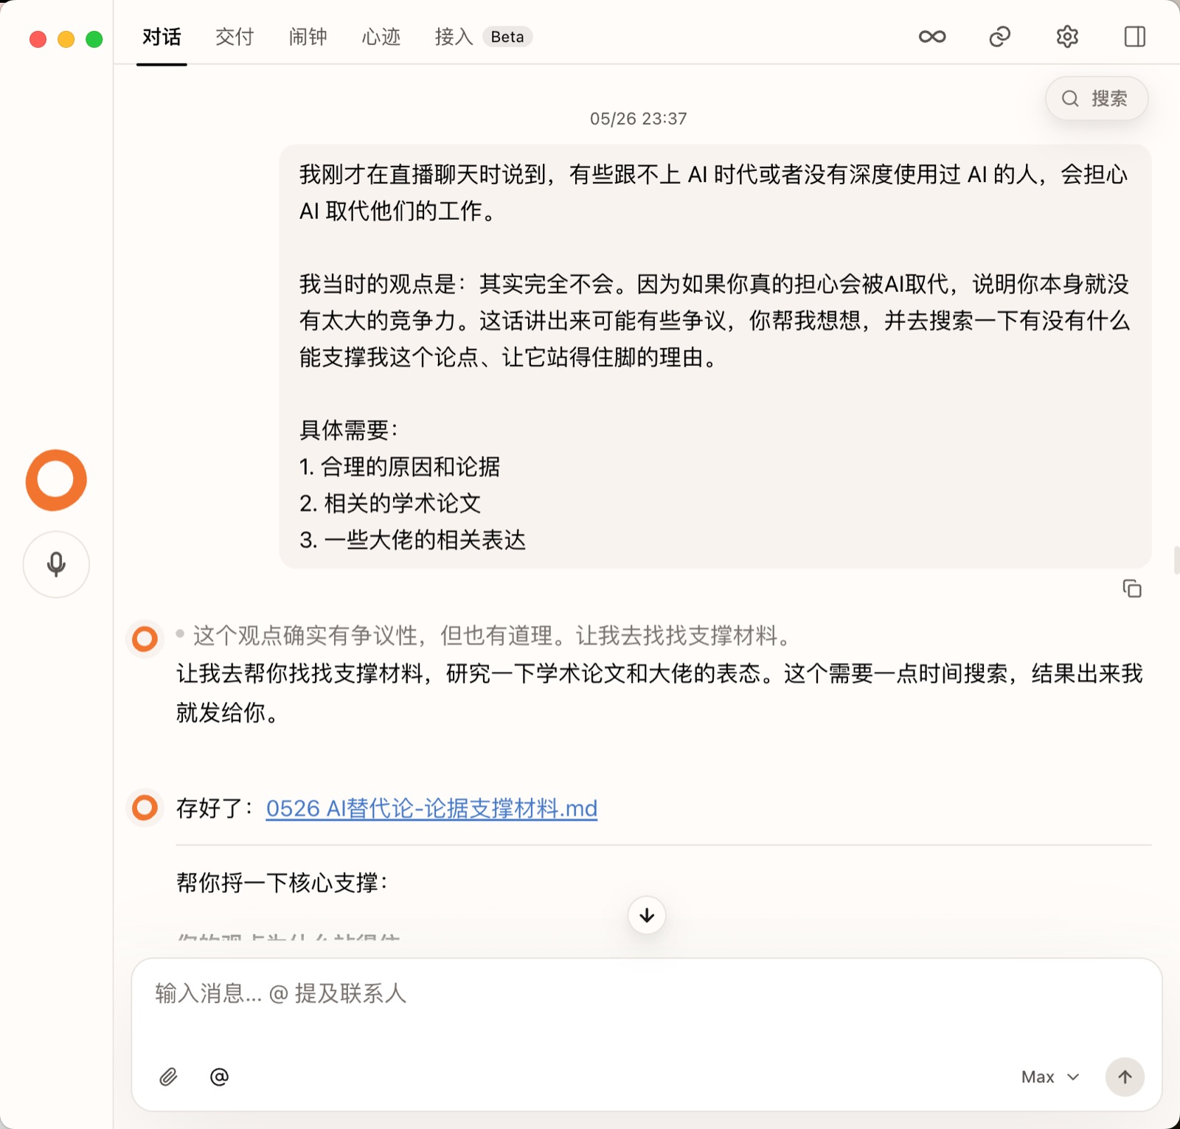Open the 接入 Beta tab
This screenshot has height=1129, width=1180.
483,37
